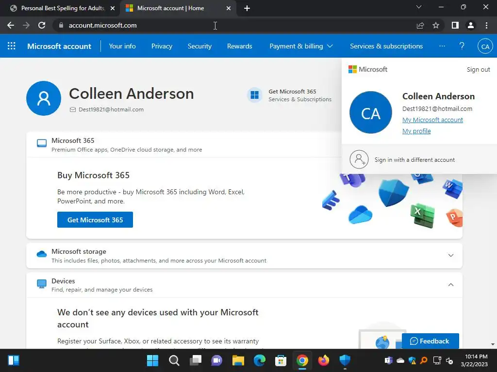
Task: Sign out of the account
Action: [x=478, y=70]
